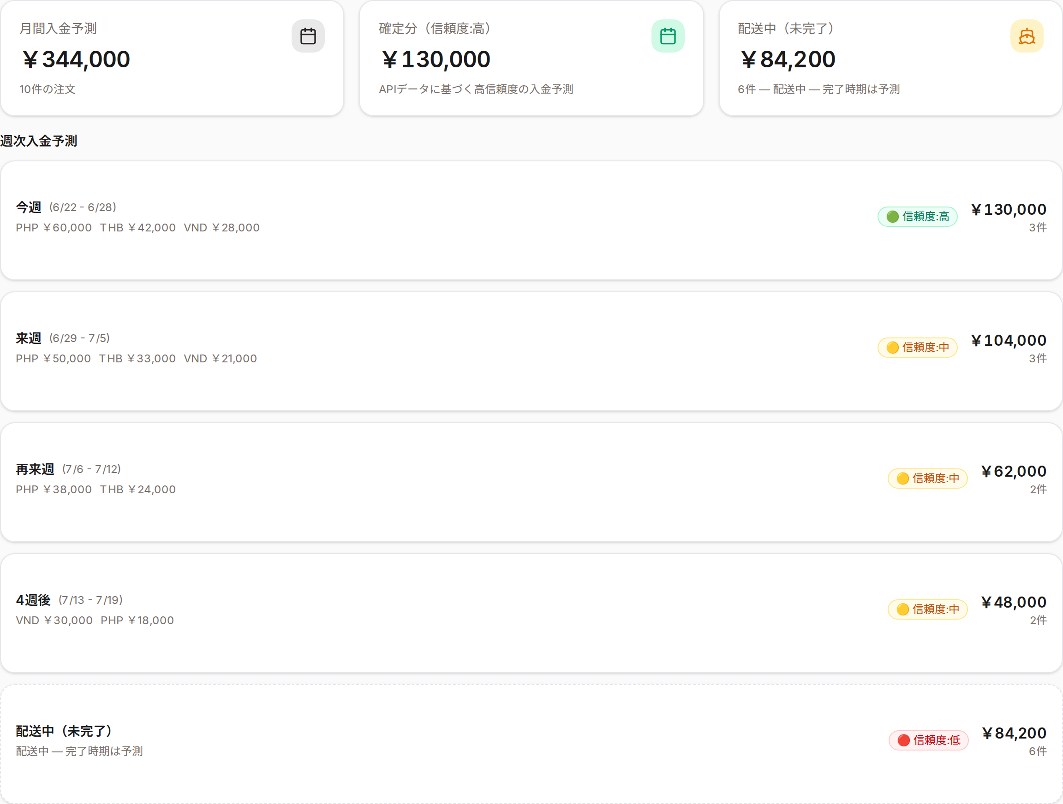Click the red 信頼度:低 badge

(x=928, y=740)
